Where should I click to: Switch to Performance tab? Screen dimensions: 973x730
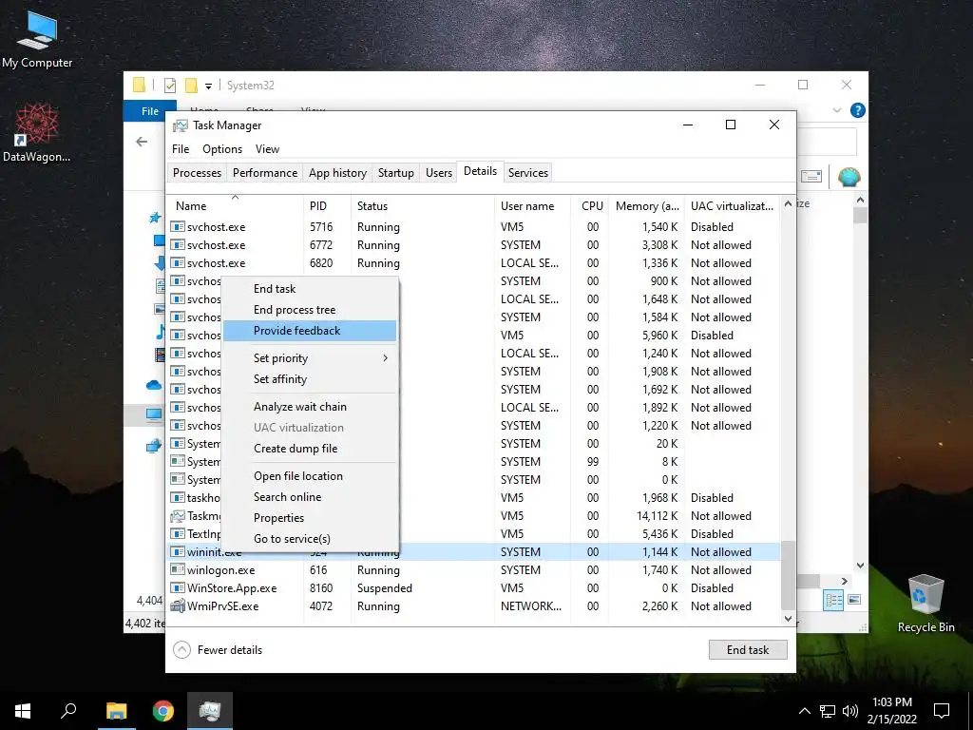coord(265,173)
